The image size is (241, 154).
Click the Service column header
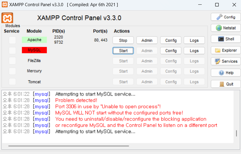click(x=11, y=31)
